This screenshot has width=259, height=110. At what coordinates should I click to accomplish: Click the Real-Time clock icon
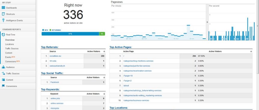coord(3,35)
